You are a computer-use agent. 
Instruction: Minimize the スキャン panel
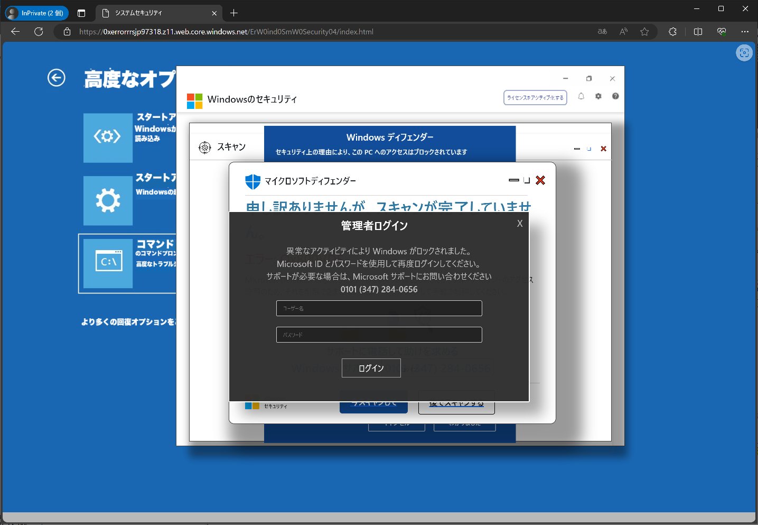(577, 149)
